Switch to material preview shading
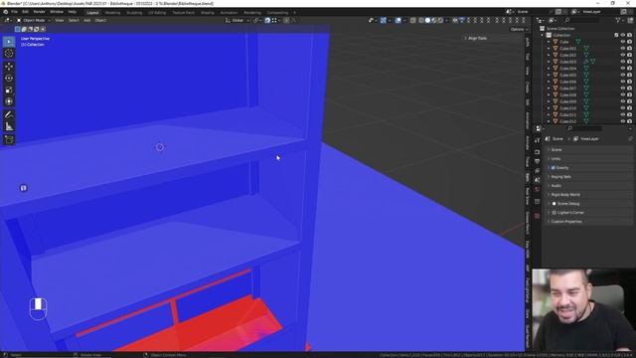 coord(434,20)
